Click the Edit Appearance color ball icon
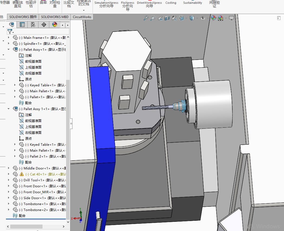This screenshot has height=231, width=284. (x=214, y=18)
